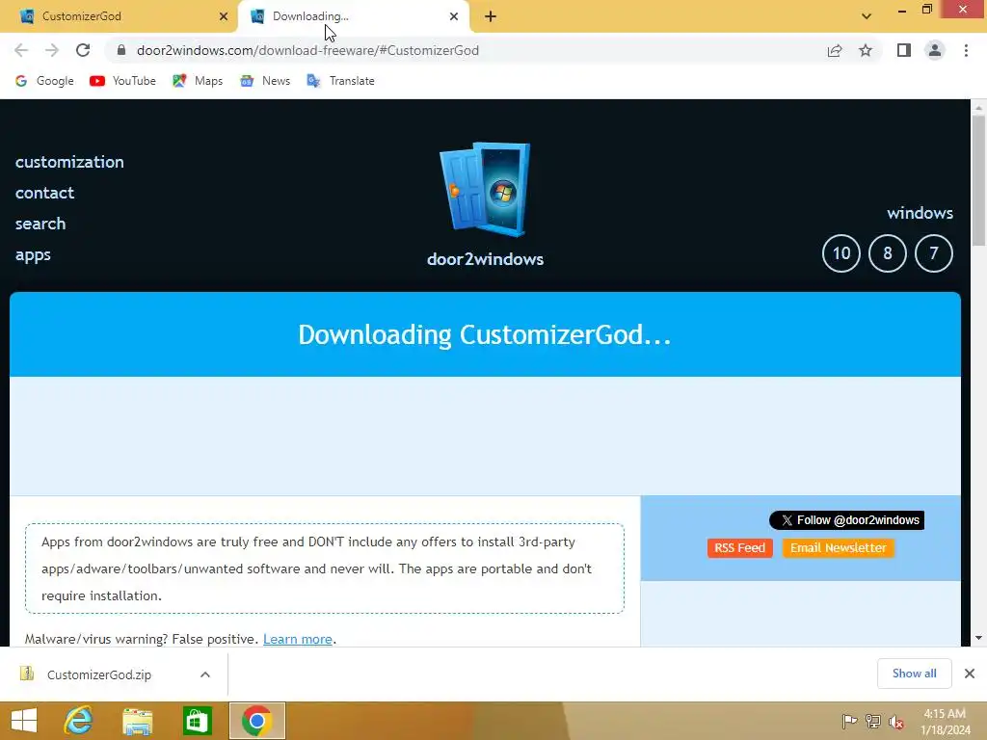
Task: Launch Internet Explorer from taskbar
Action: tap(78, 721)
